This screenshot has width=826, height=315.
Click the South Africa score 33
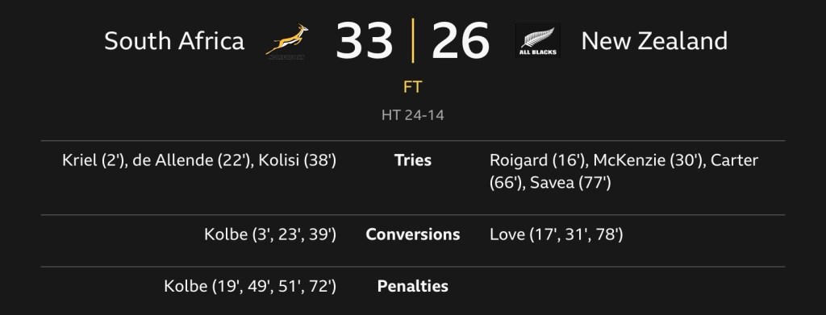tap(364, 41)
